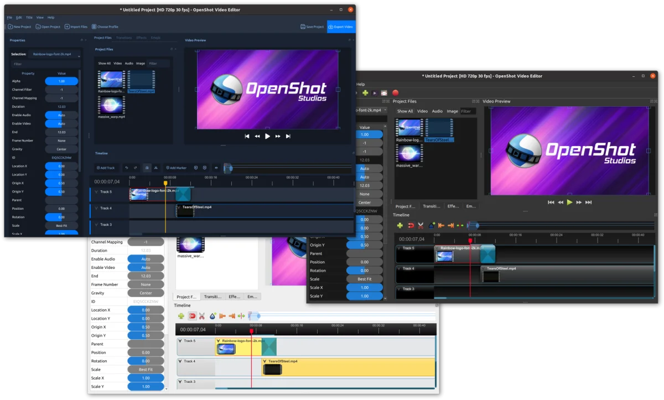This screenshot has width=664, height=400.
Task: Click green Add Track plus in dark window timeline
Action: pyautogui.click(x=400, y=225)
